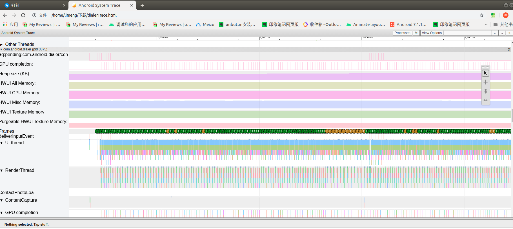
Task: Collapse the UI thread track
Action: (1, 143)
